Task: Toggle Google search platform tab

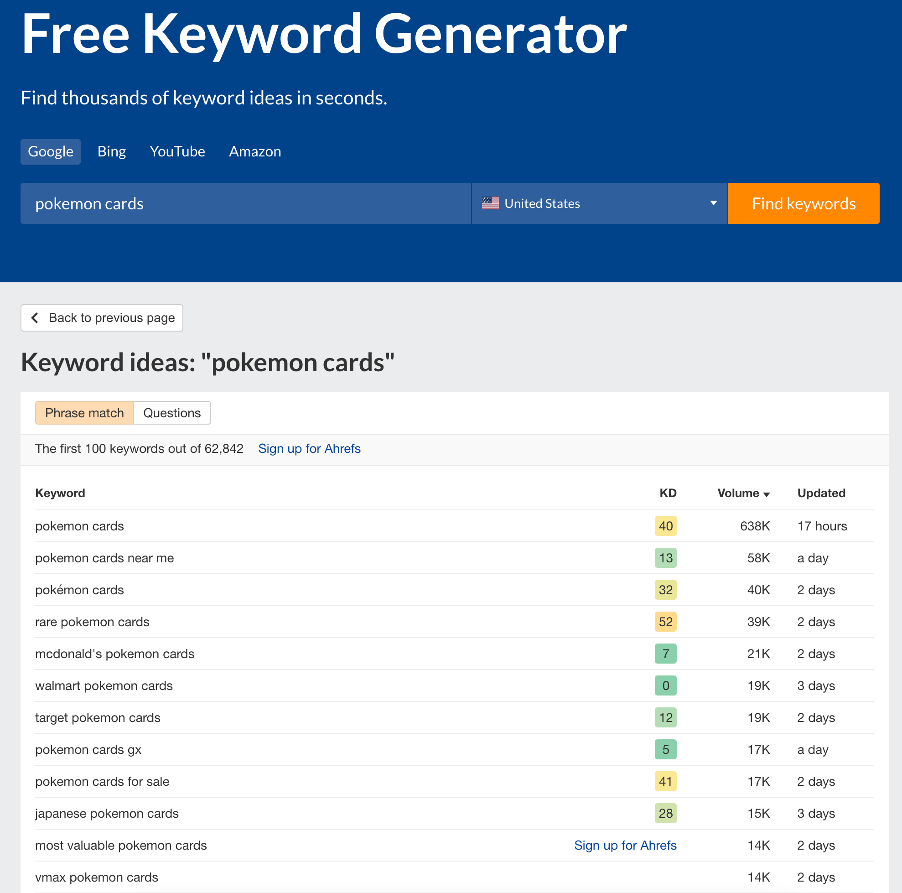Action: point(51,151)
